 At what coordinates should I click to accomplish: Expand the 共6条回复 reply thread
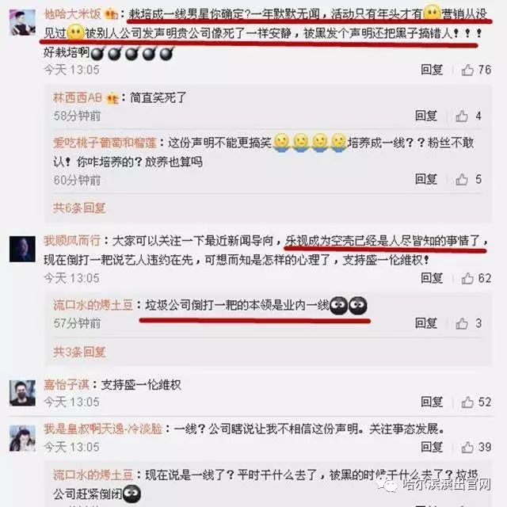[79, 208]
